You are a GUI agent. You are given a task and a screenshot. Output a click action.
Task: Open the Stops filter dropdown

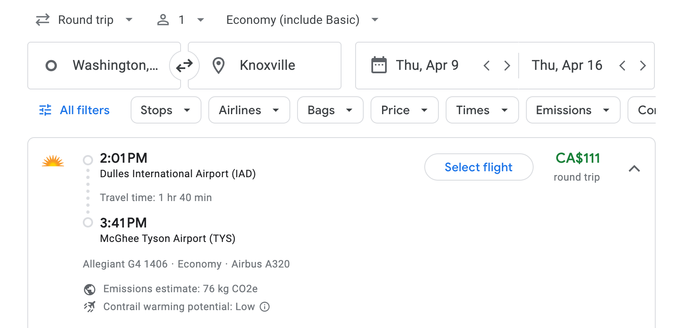(x=166, y=110)
